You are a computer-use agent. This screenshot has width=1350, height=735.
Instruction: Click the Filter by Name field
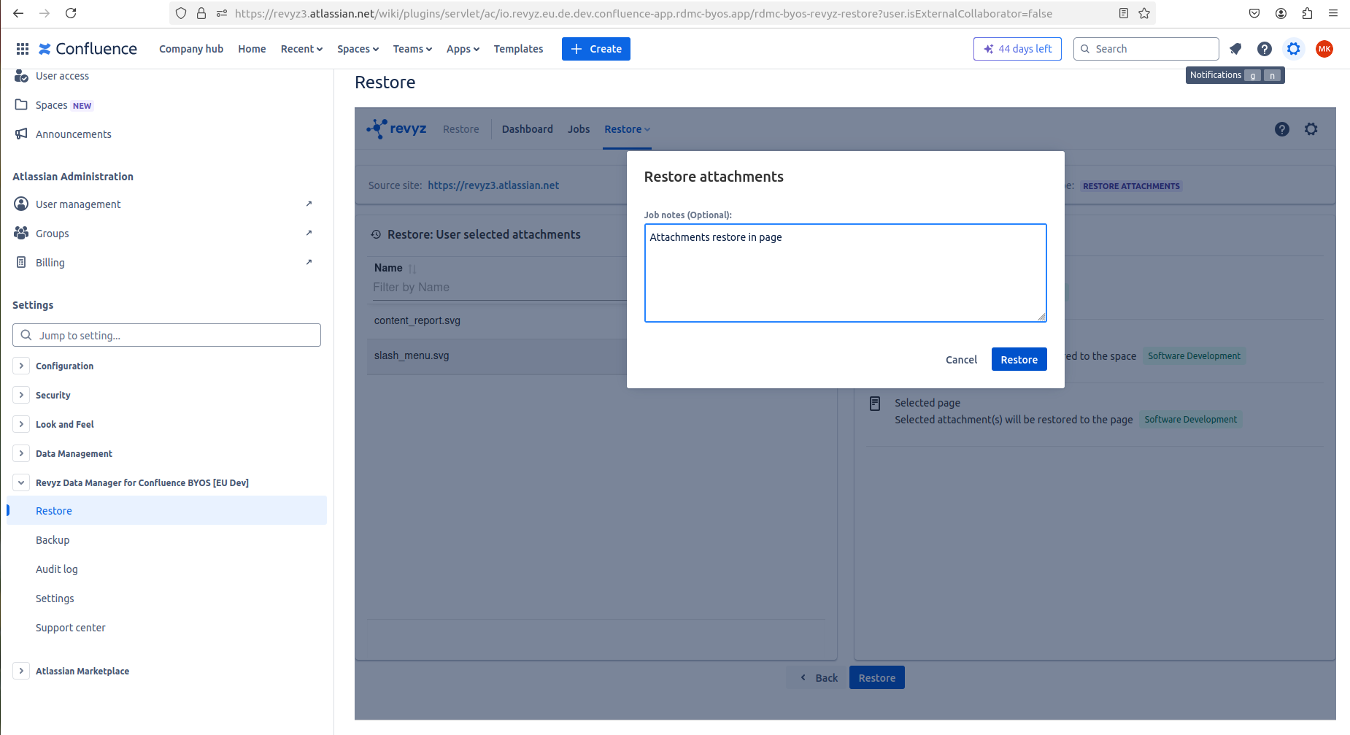[x=499, y=288]
